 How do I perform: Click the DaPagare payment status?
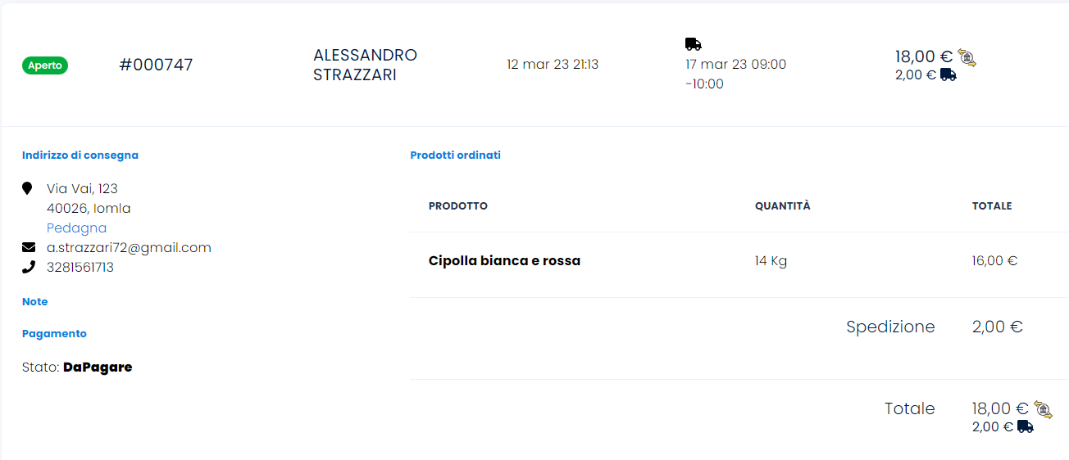98,367
